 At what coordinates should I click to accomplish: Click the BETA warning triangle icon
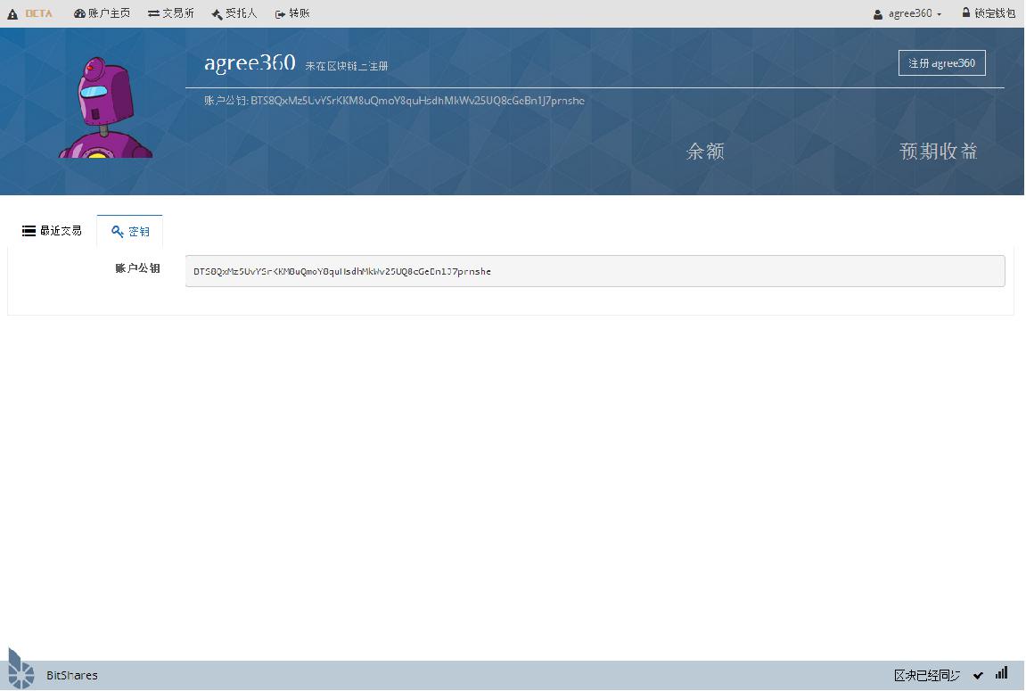[x=12, y=13]
